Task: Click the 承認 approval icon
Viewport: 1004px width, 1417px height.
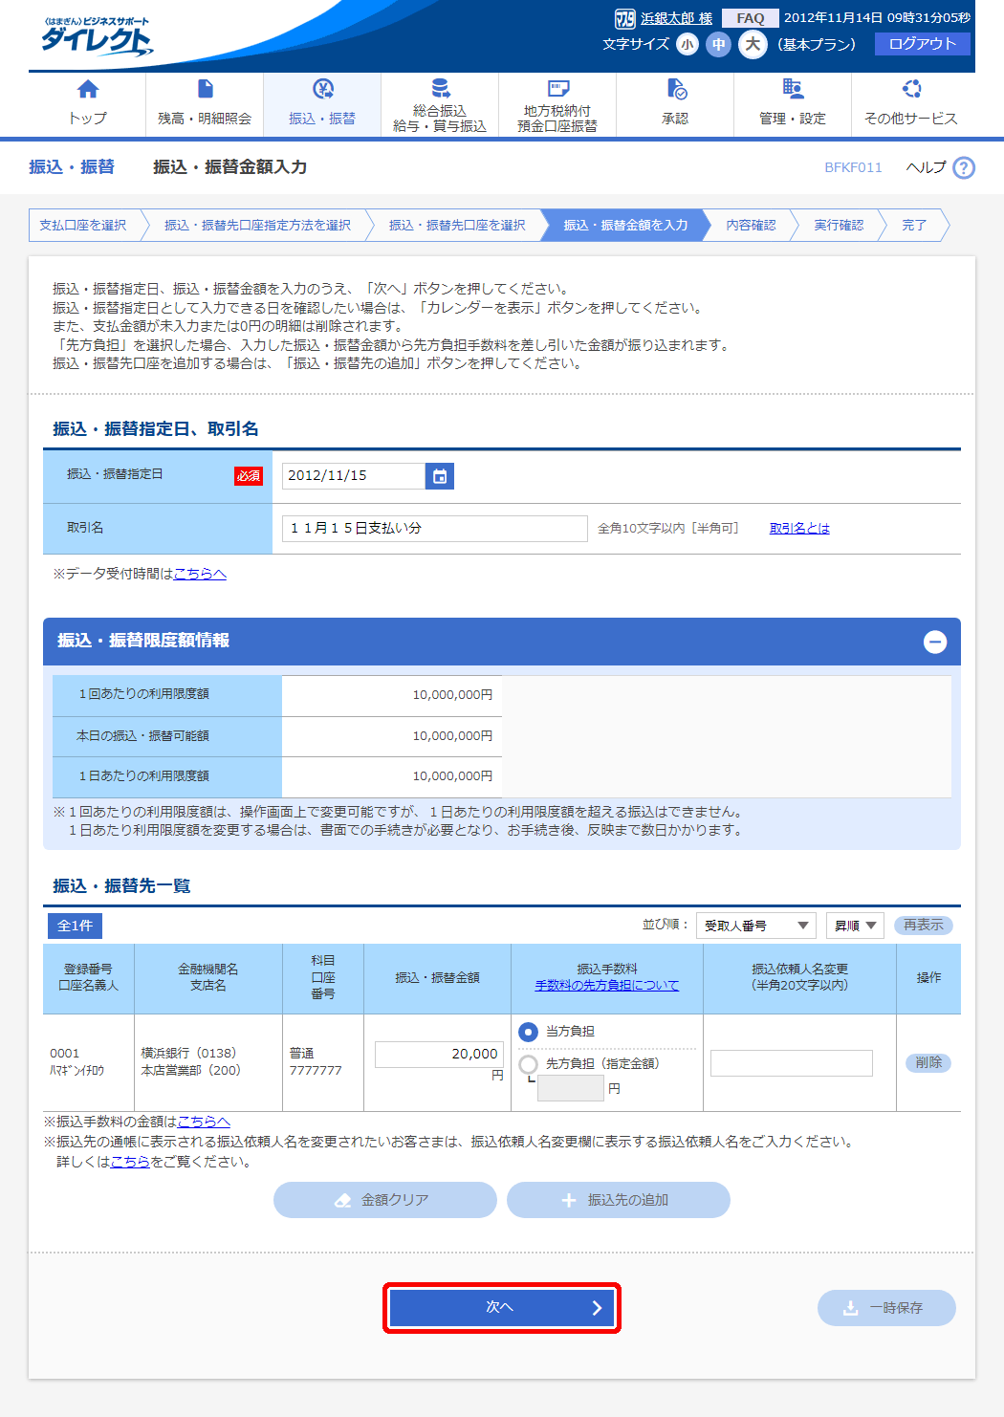Action: (675, 90)
